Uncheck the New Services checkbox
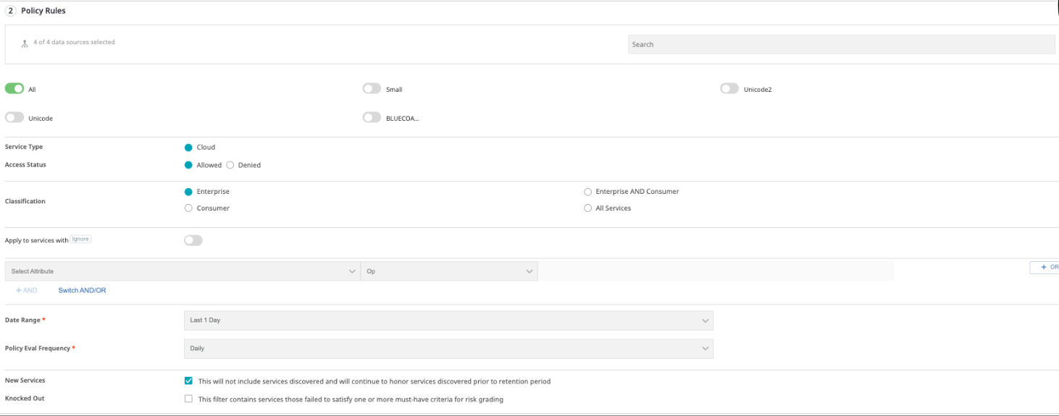Viewport: 1059px width, 416px height. 189,381
